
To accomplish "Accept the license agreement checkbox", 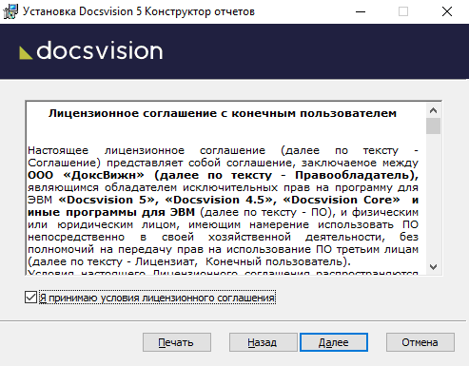I will pos(30,298).
